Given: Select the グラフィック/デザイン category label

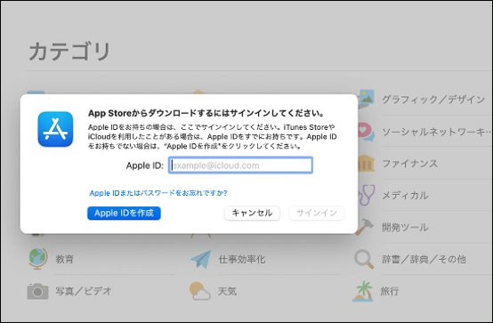Looking at the screenshot, I should pyautogui.click(x=433, y=100).
